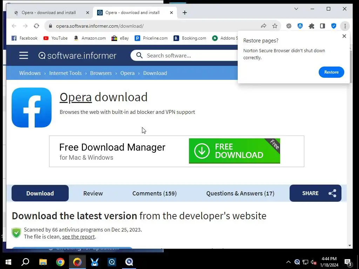
Task: Click the Restore button
Action: pos(331,72)
